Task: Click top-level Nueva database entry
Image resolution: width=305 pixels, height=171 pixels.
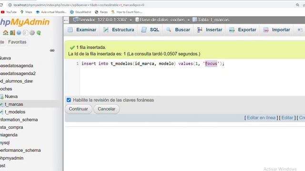Action: (5, 58)
